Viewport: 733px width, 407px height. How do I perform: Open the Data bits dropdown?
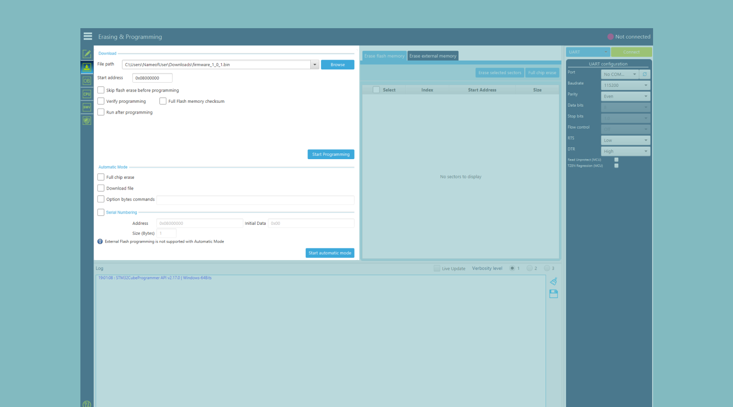pyautogui.click(x=625, y=107)
